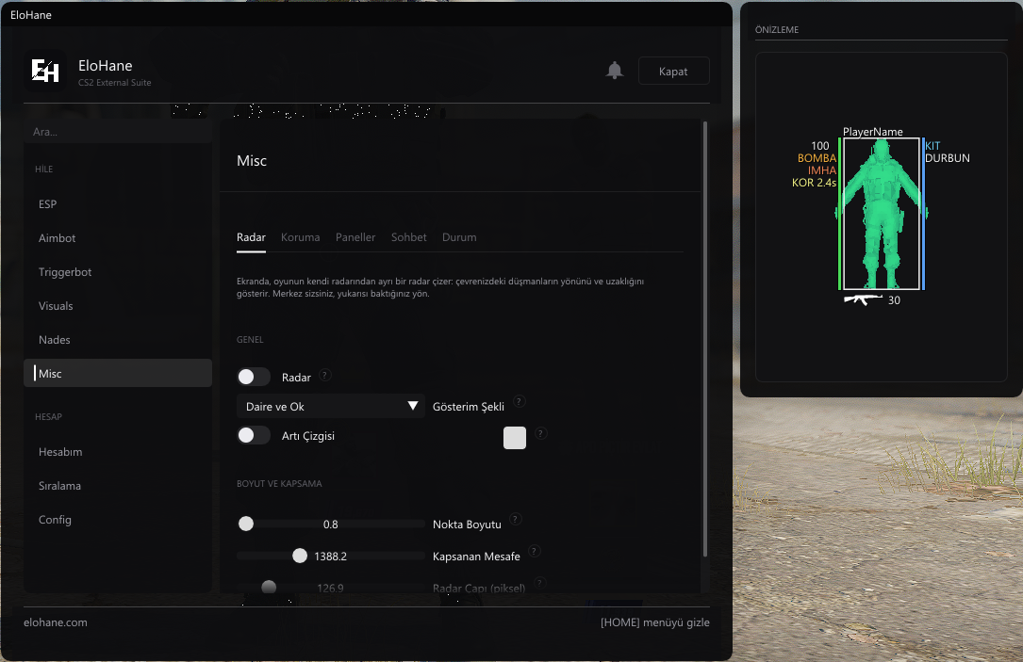
Task: Open the Triggerbot section
Action: [118, 272]
